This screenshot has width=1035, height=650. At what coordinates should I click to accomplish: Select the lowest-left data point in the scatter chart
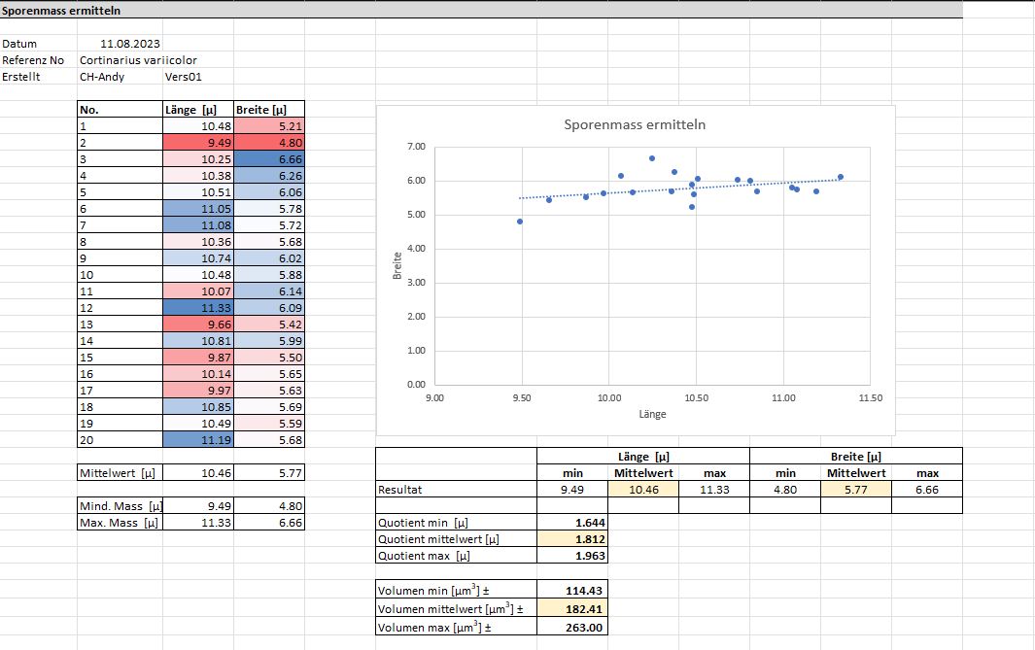click(x=520, y=222)
